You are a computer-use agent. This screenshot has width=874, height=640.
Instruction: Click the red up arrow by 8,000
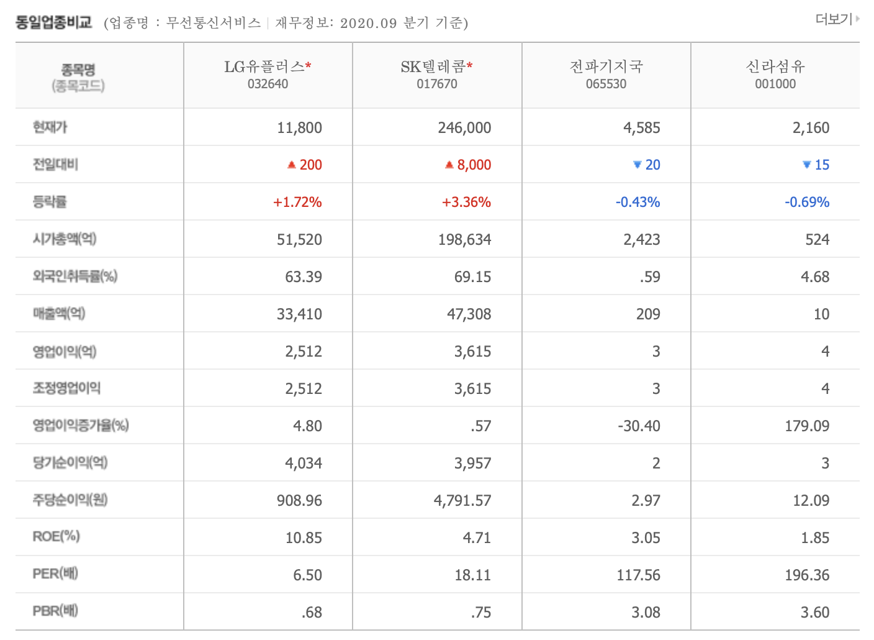(x=449, y=165)
